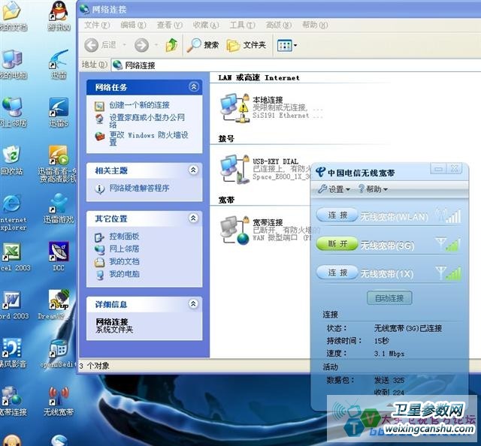The height and width of the screenshot is (446, 481).
Task: Open the 腾讯QQ desktop icon
Action: 59,16
